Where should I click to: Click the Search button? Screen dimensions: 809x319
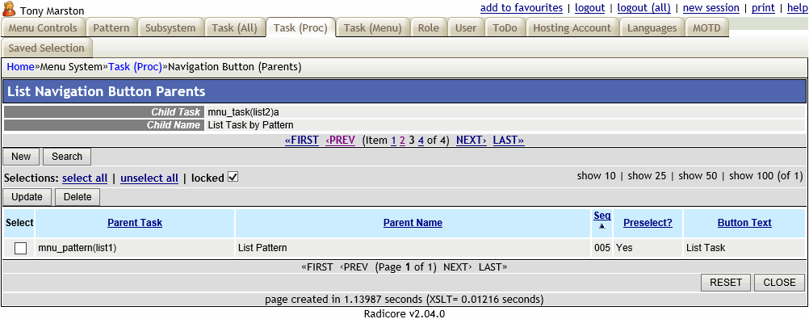click(x=67, y=157)
